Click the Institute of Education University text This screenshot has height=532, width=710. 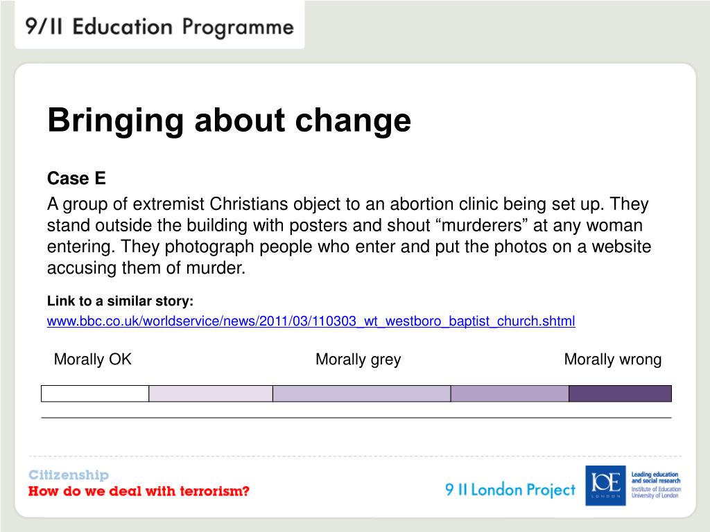click(x=656, y=493)
